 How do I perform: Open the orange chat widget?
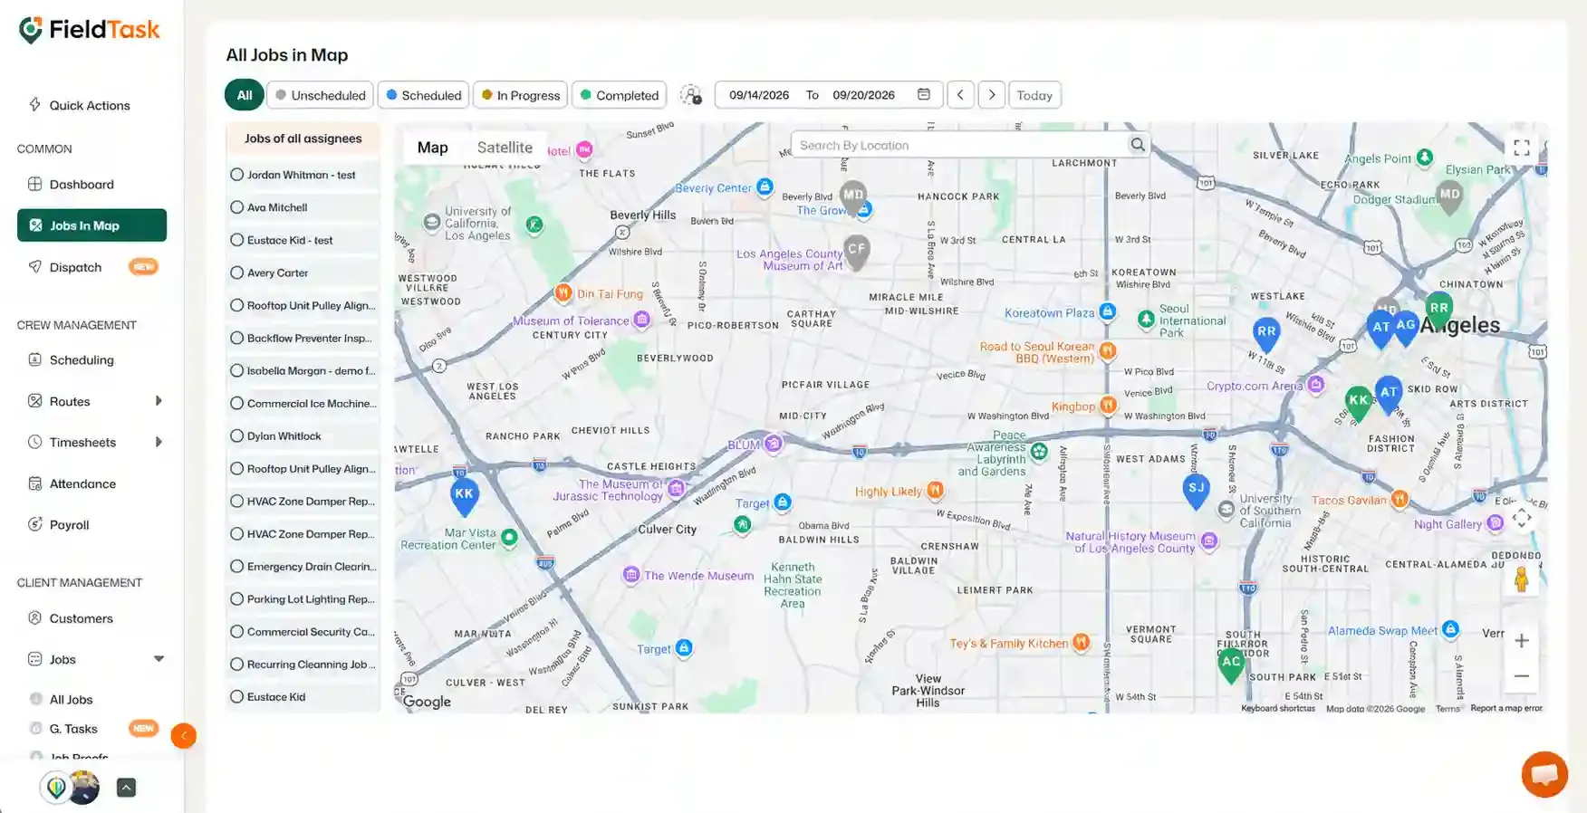1544,775
